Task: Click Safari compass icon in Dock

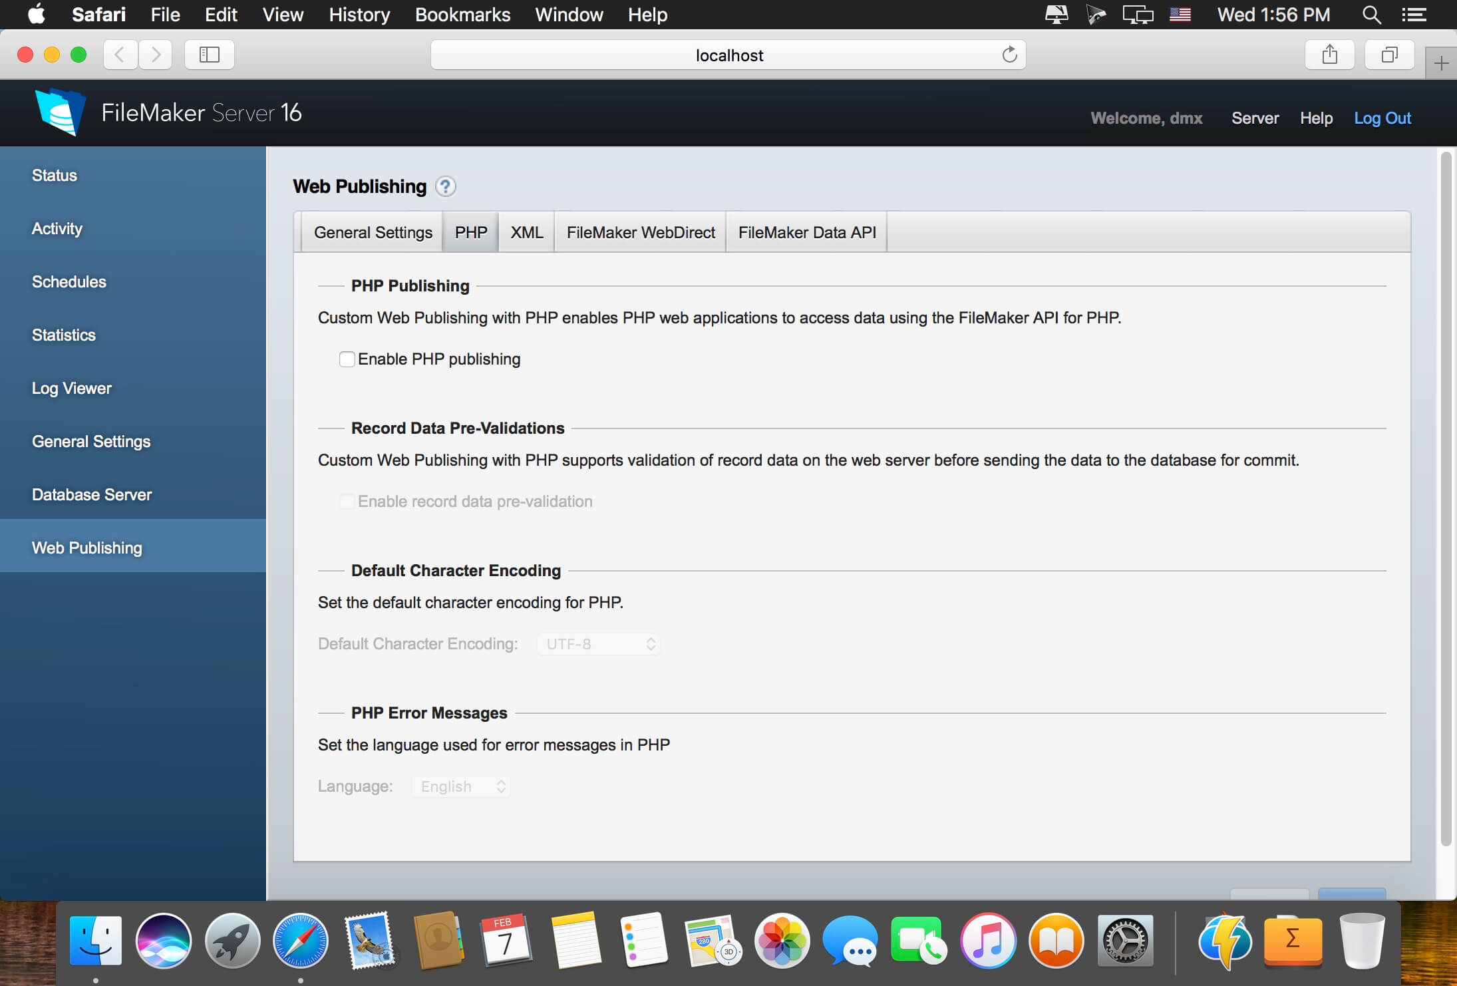Action: [x=301, y=941]
